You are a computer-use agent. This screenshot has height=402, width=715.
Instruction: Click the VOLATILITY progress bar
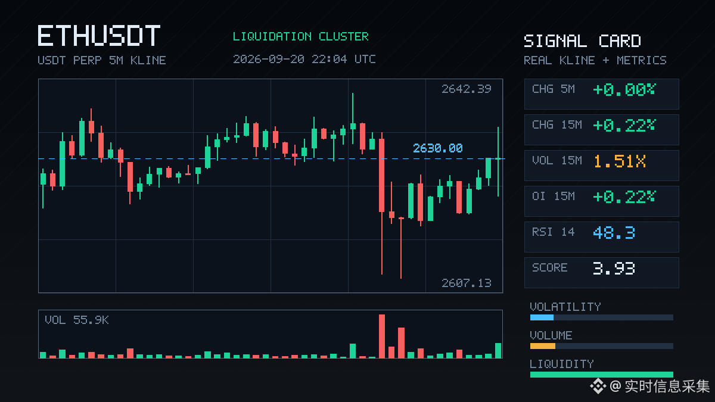point(601,317)
